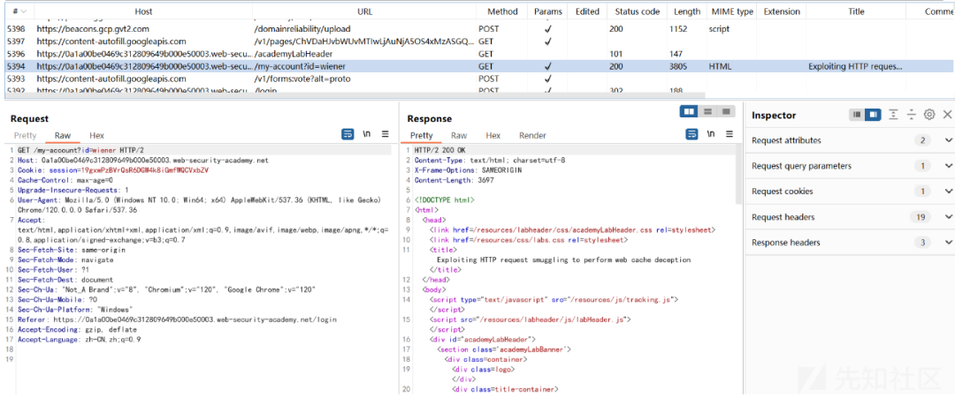This screenshot has height=398, width=955.
Task: Toggle word wrap icon in Request panel
Action: (348, 134)
